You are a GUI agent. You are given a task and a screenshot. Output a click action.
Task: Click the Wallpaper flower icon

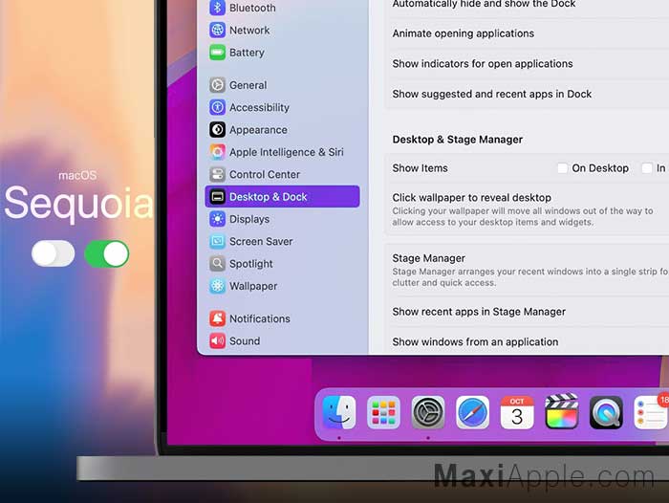[x=217, y=286]
